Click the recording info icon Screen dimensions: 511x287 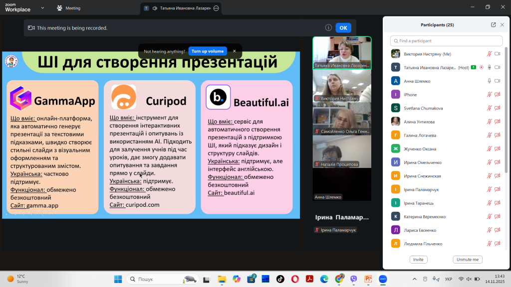(328, 28)
